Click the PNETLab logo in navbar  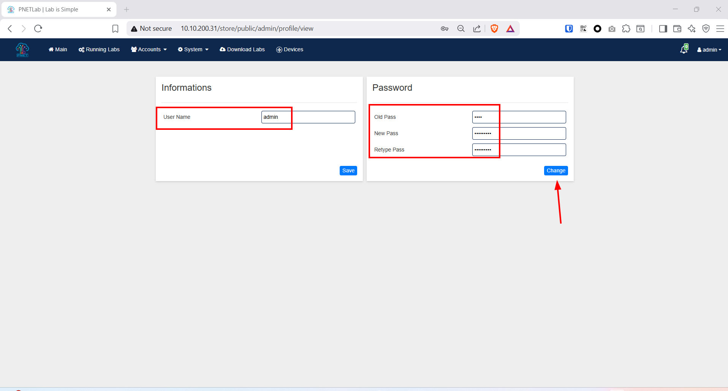click(x=22, y=50)
